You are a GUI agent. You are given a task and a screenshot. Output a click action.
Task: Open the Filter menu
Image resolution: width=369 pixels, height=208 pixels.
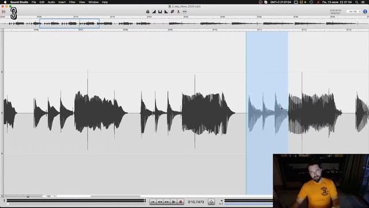[72, 2]
